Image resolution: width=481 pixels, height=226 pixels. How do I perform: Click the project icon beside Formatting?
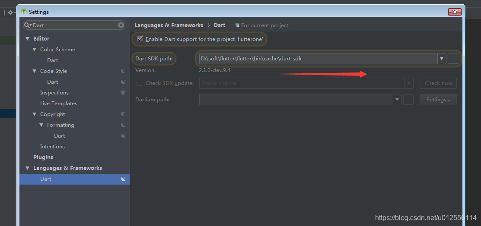(x=123, y=125)
